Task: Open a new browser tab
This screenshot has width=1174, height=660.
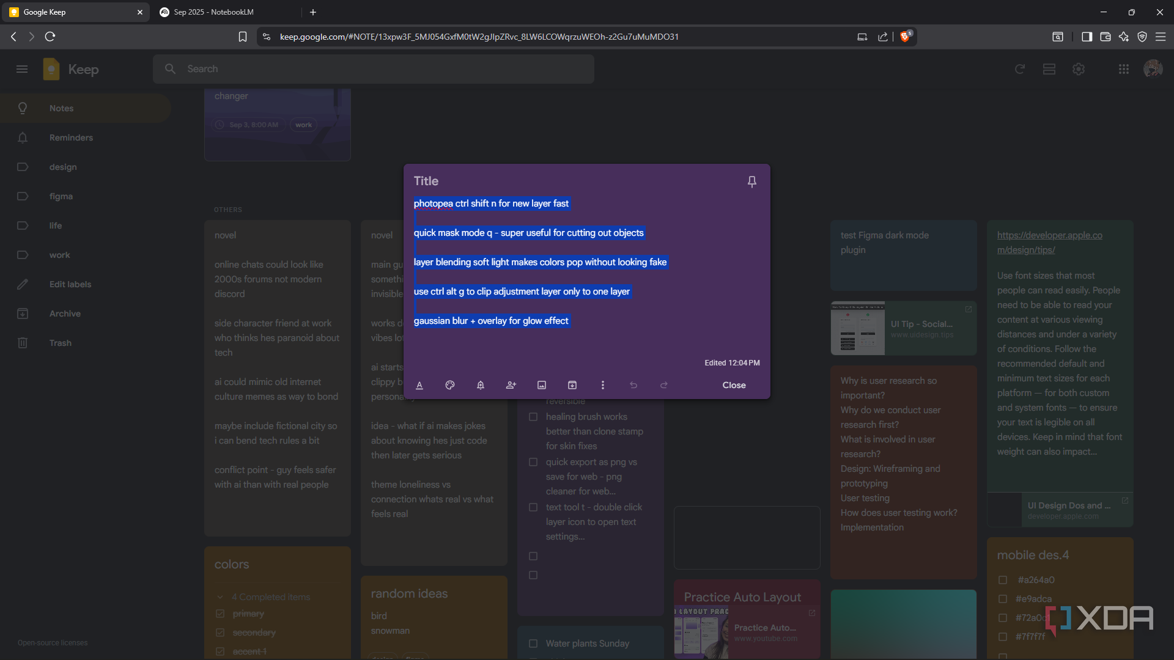Action: (313, 12)
